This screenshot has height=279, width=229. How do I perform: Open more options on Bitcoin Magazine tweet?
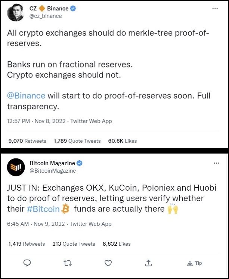point(216,163)
